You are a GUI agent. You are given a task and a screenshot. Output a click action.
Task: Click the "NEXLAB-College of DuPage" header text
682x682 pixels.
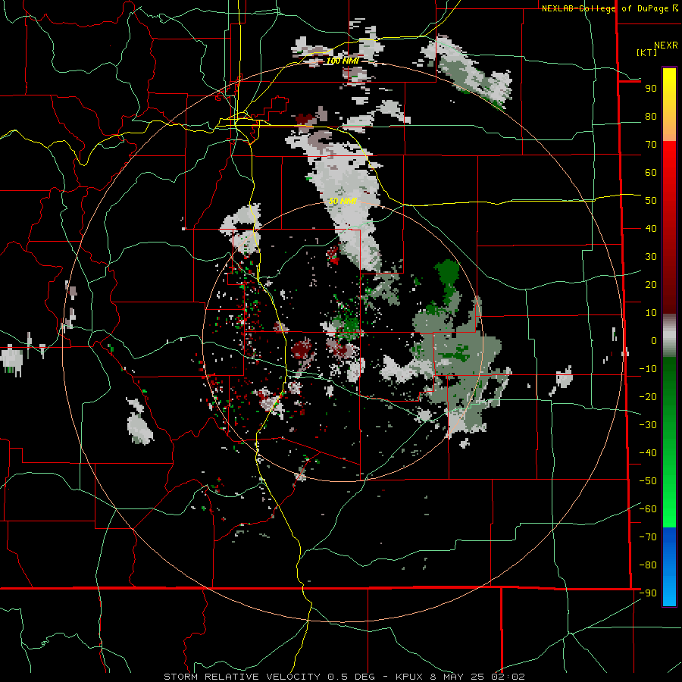[x=605, y=8]
